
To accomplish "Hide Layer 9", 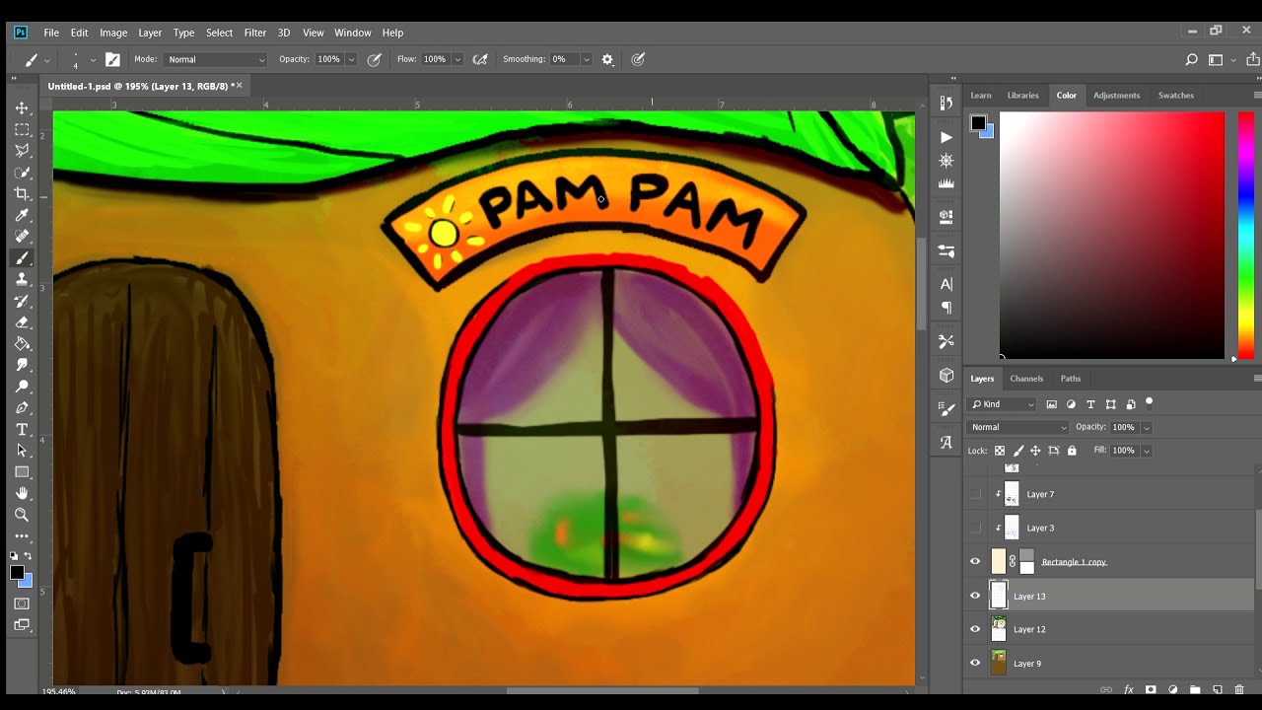I will (975, 663).
